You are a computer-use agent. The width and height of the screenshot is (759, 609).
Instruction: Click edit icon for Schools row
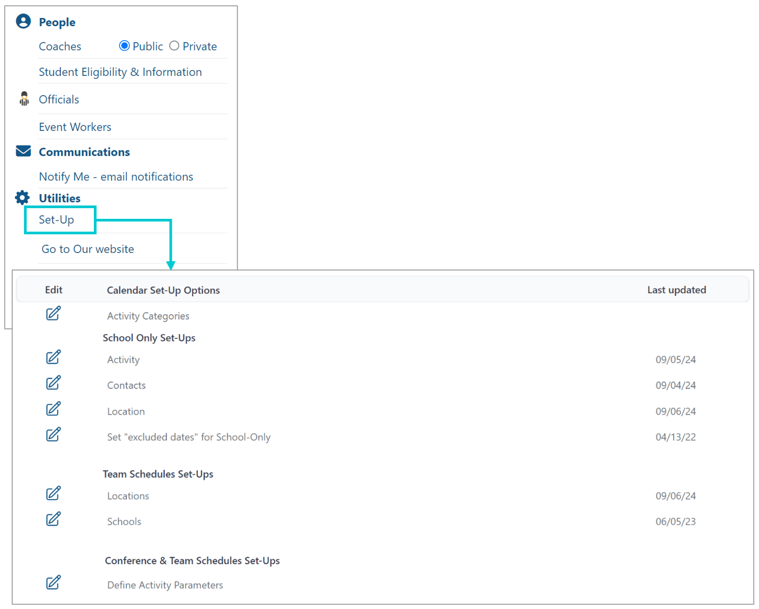(53, 519)
